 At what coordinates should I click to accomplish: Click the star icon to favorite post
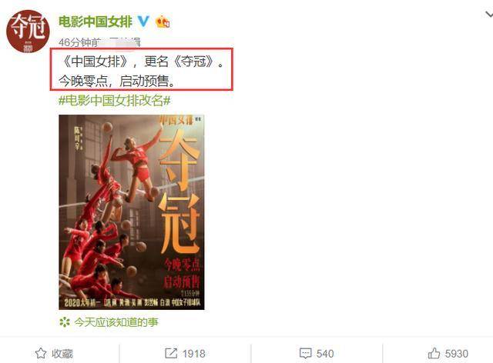(x=41, y=354)
